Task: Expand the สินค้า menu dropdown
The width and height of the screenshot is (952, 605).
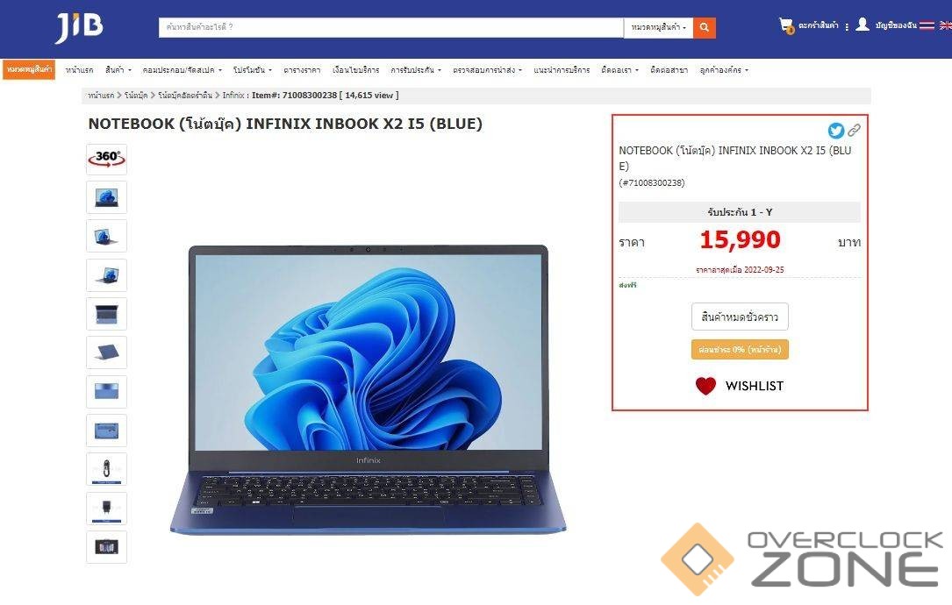Action: click(x=118, y=70)
